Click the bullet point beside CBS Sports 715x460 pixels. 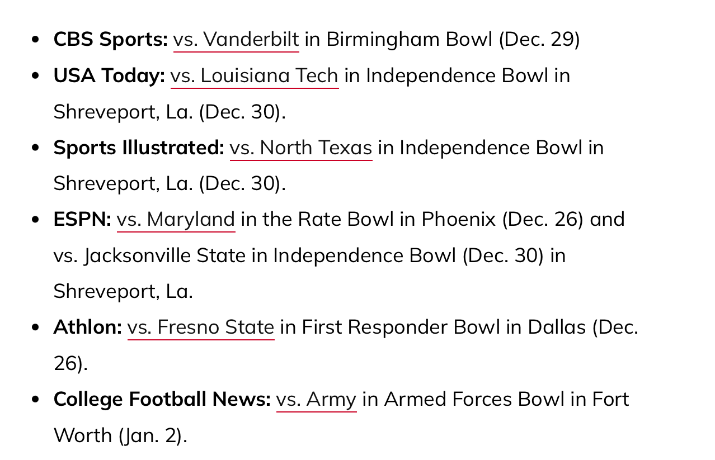[x=36, y=40]
